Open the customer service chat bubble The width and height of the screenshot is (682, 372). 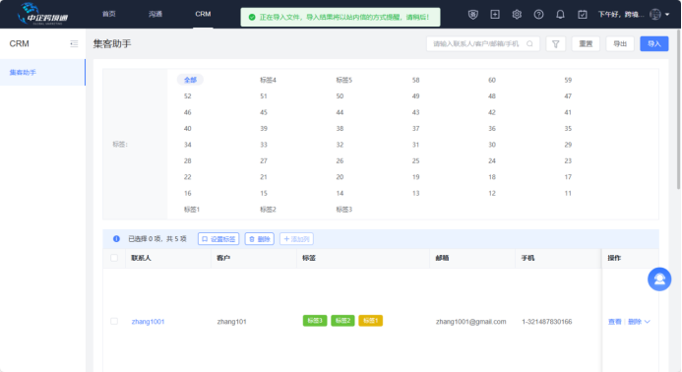pyautogui.click(x=659, y=279)
